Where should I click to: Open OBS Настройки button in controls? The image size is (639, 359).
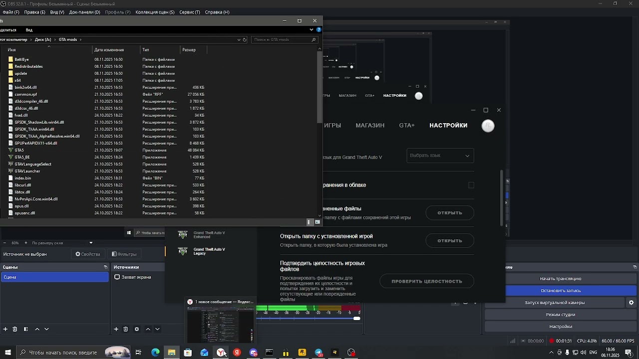561,327
